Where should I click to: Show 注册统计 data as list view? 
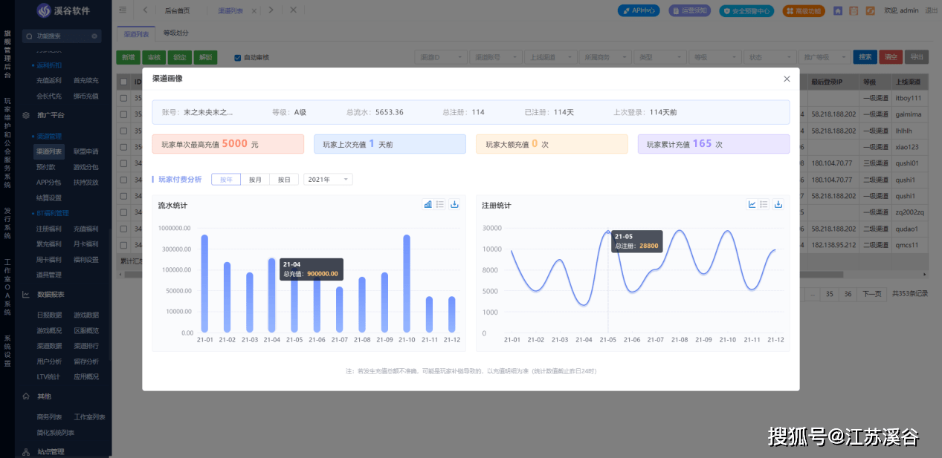tap(764, 205)
